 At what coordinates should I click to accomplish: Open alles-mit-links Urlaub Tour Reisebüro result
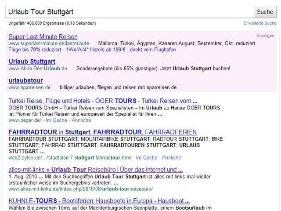click(95, 170)
